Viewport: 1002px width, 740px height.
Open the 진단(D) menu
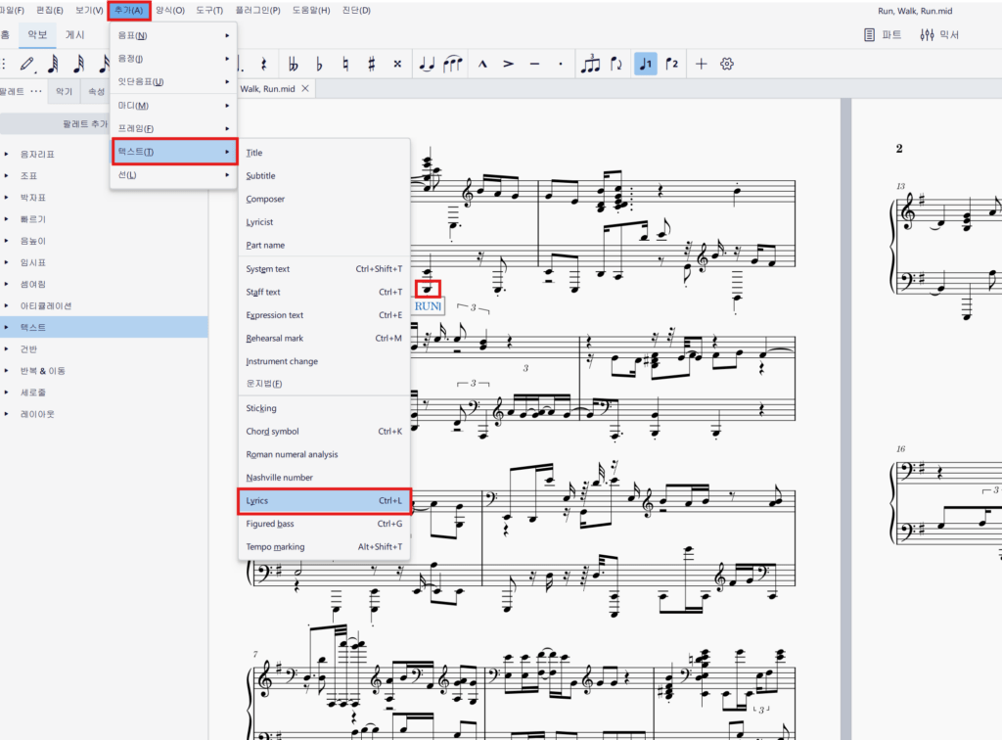[356, 10]
